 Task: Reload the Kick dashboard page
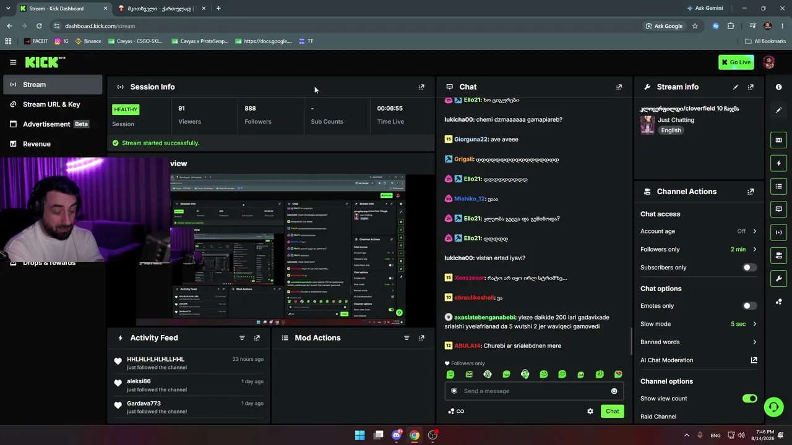[x=39, y=26]
